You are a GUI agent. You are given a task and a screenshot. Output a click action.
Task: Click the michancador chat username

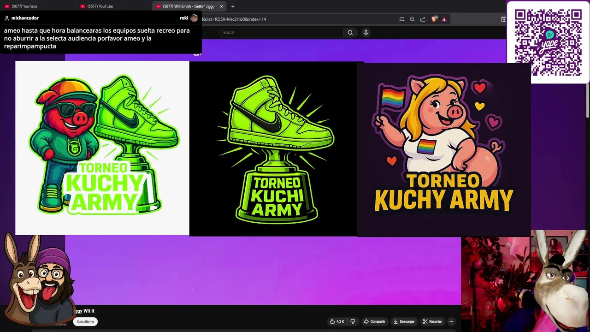tap(25, 18)
